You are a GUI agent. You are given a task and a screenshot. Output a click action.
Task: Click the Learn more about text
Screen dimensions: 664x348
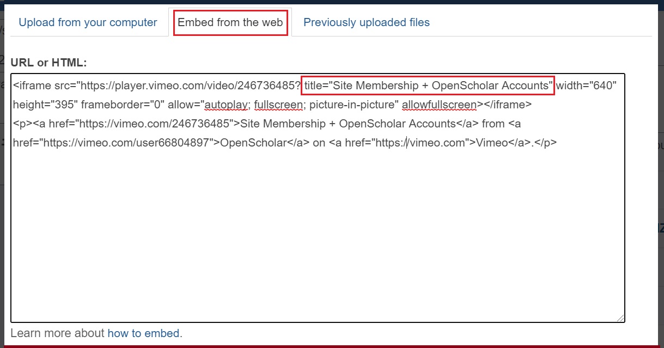(x=58, y=333)
